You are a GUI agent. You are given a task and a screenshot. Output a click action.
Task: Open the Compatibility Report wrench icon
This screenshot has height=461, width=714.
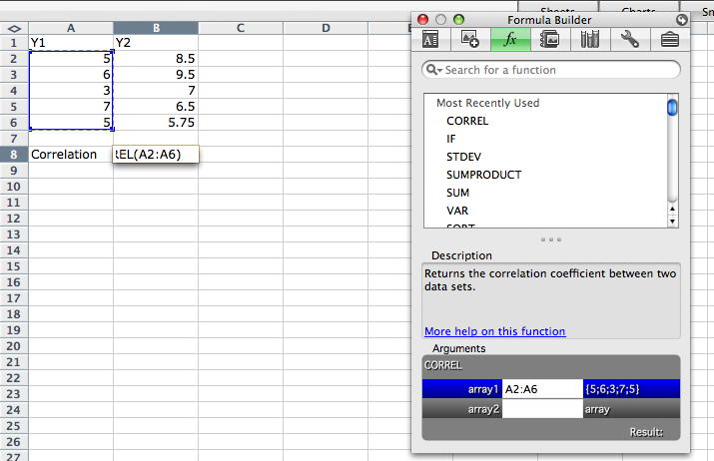(629, 40)
